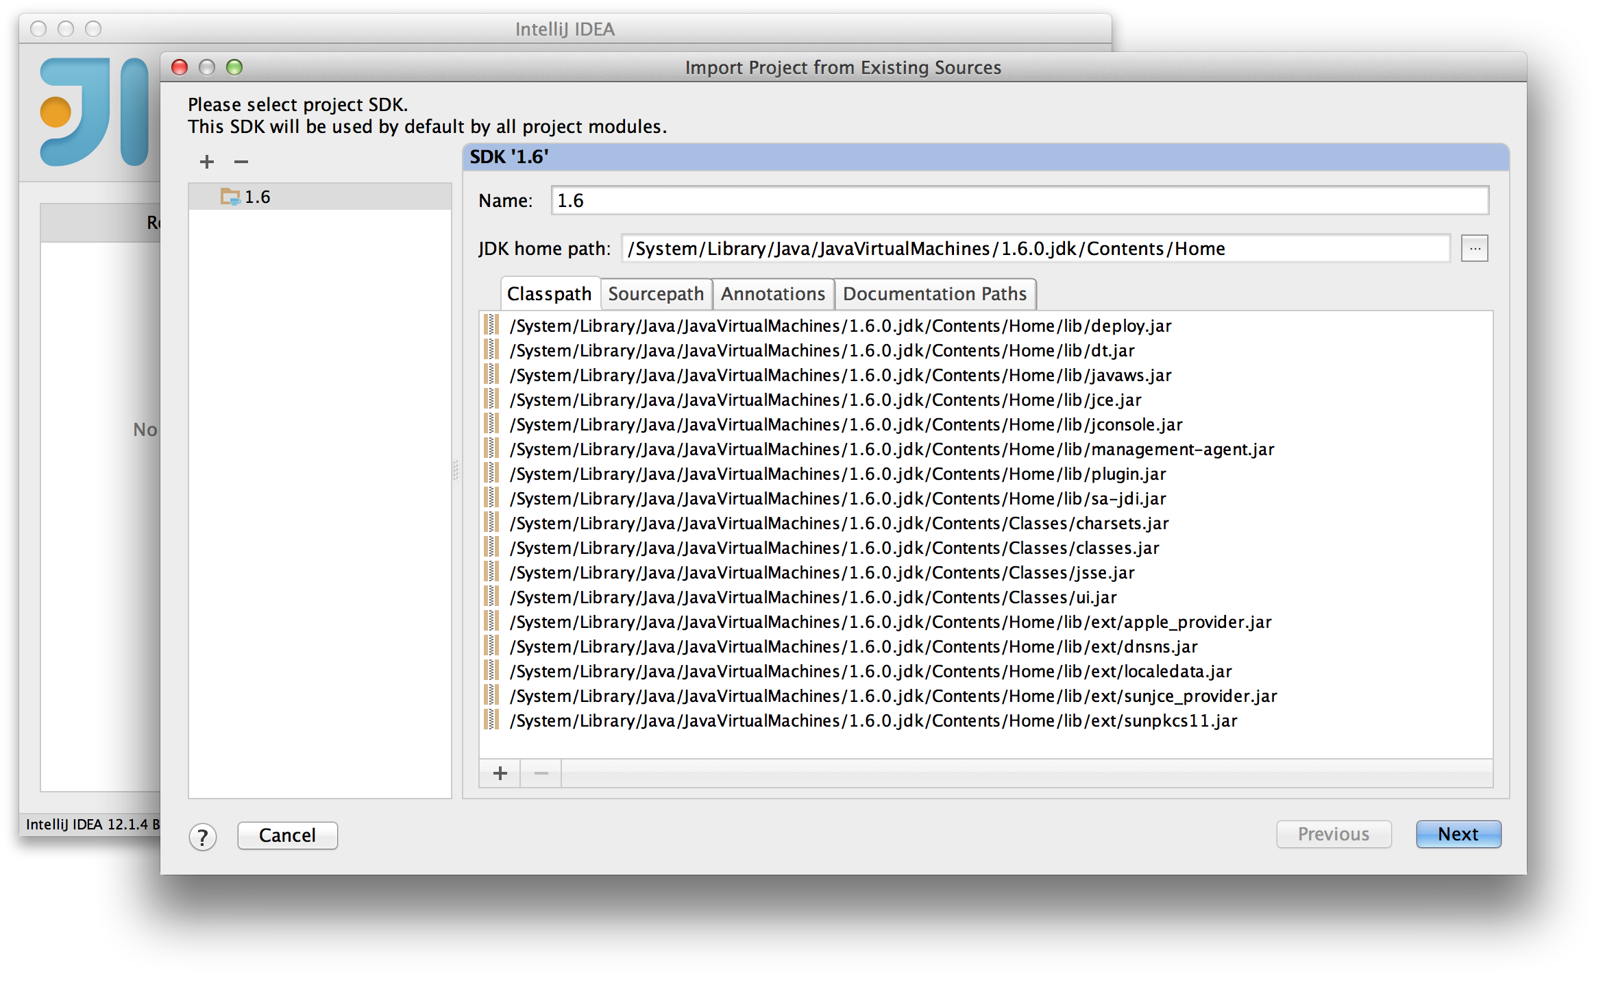Open the JDK home path browse button

pyautogui.click(x=1474, y=248)
